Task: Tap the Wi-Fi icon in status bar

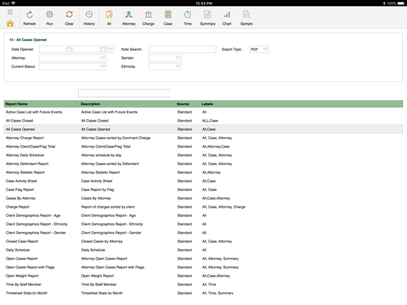Action: click(x=13, y=3)
